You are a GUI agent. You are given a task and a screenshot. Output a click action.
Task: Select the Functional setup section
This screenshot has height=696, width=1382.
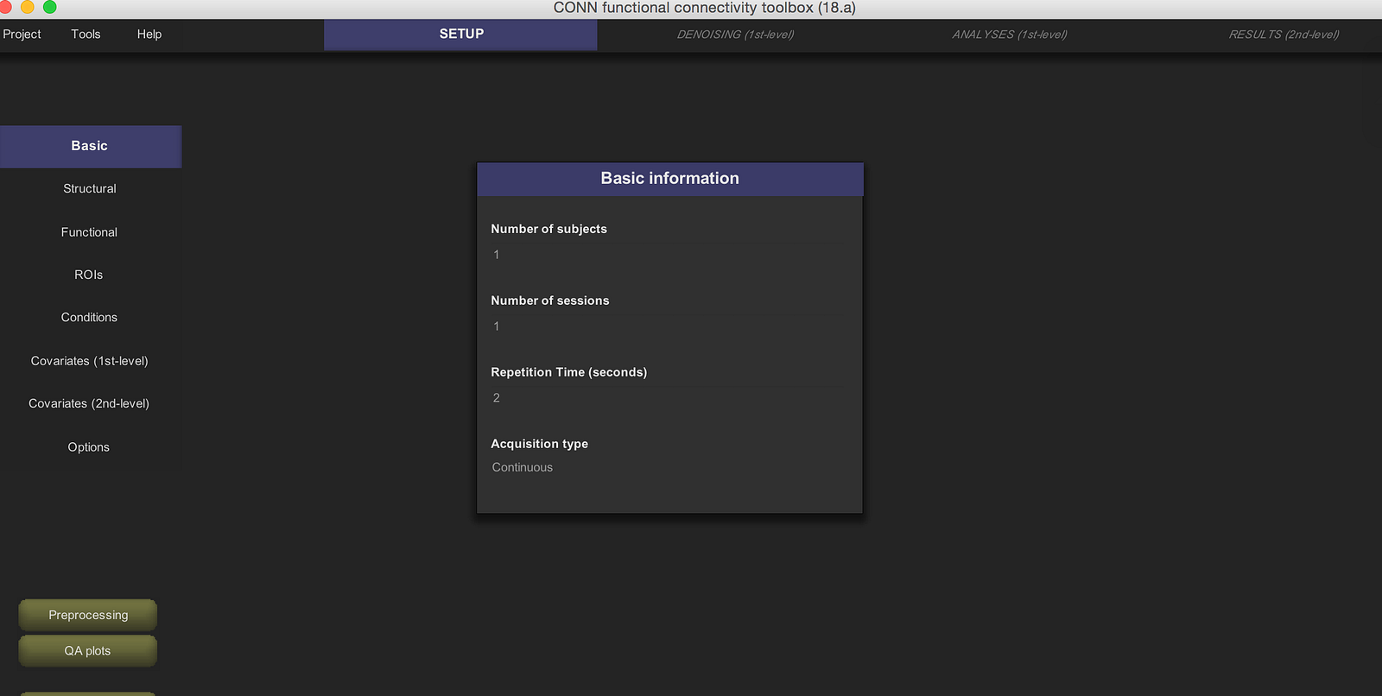[x=90, y=232]
